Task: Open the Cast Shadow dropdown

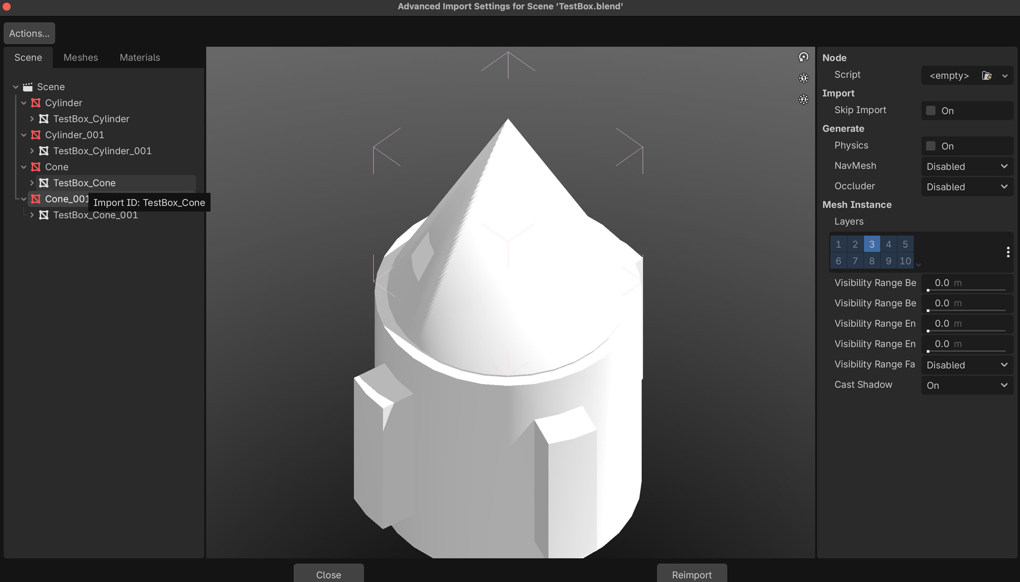Action: click(x=966, y=385)
